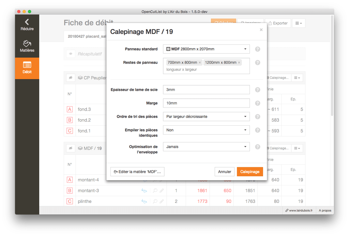Click the CP Peuplier material icon
This screenshot has width=349, height=236.
(x=80, y=78)
